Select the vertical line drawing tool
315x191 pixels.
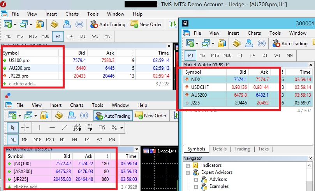point(40,127)
